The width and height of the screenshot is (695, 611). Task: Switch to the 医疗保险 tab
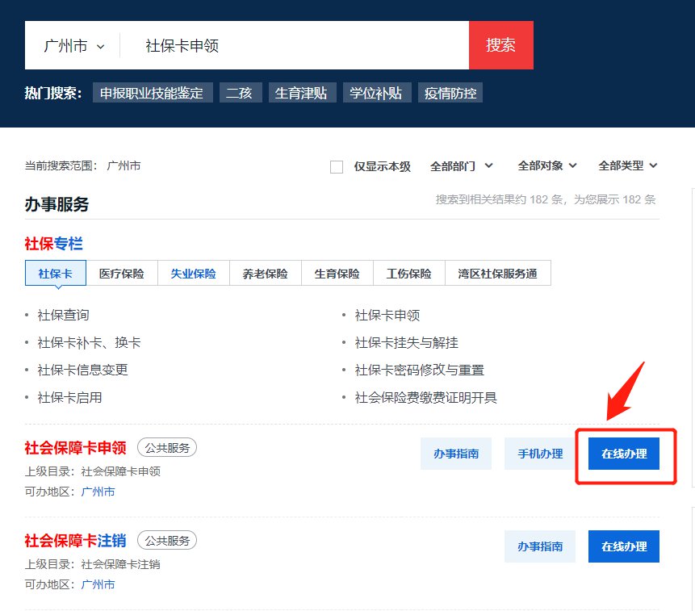pyautogui.click(x=122, y=274)
